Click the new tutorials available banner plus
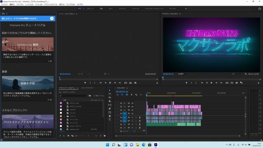 point(52,19)
